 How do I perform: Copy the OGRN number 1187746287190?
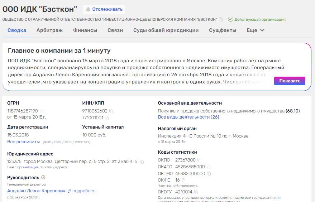click(42, 111)
